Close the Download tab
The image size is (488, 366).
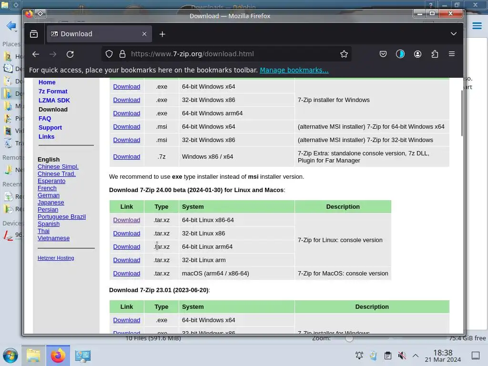[x=144, y=34]
